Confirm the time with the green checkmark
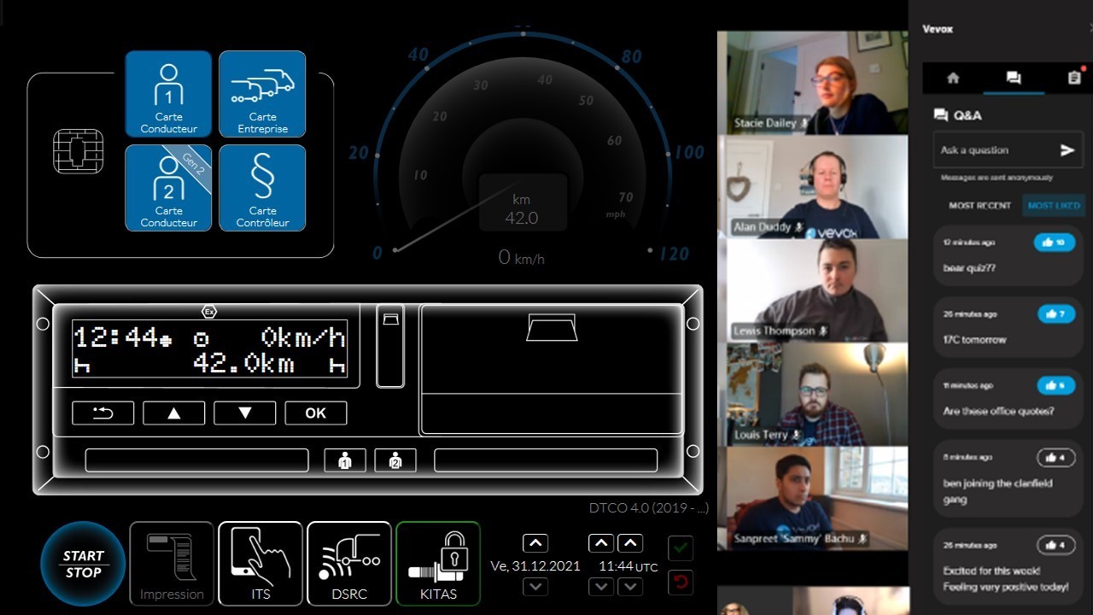 coord(681,548)
